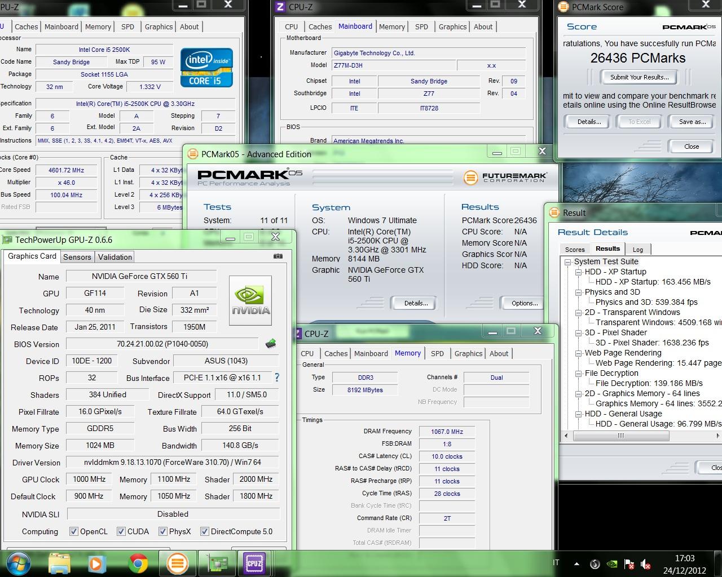The width and height of the screenshot is (722, 577).
Task: Click the Bus Interface question mark help
Action: click(277, 378)
